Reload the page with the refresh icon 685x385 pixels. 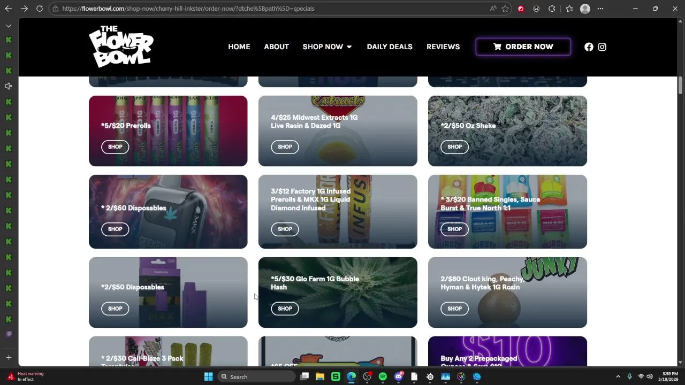pos(40,9)
